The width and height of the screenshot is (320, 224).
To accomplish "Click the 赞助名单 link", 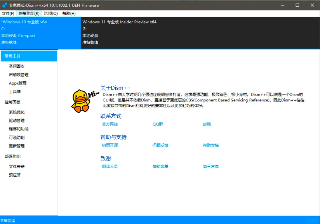I will 161,167.
